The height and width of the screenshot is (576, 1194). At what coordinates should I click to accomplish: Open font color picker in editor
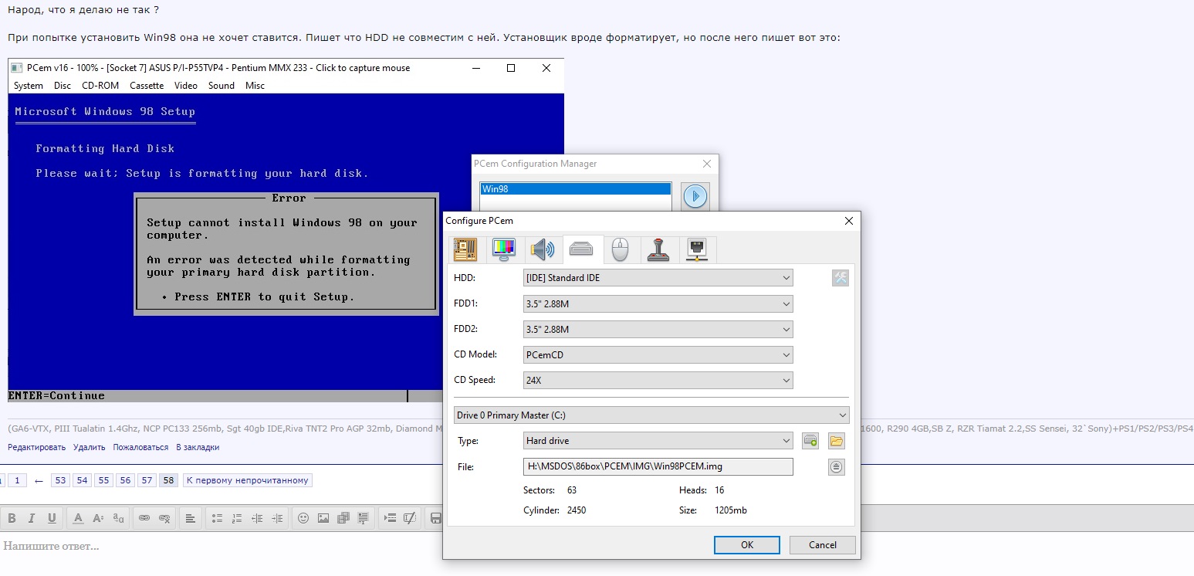tap(78, 518)
